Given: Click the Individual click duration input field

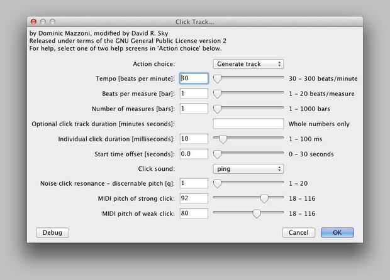Looking at the screenshot, I should [193, 139].
